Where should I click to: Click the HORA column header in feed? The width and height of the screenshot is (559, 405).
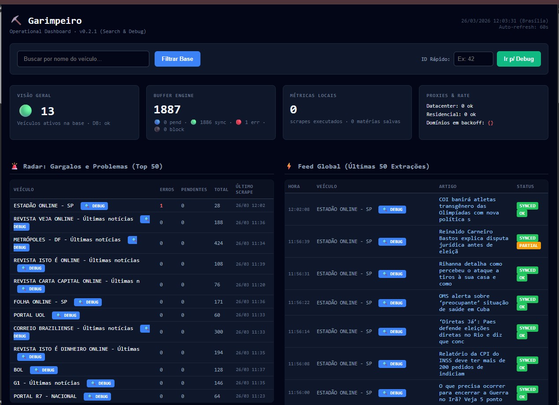294,187
